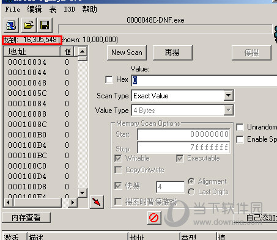The width and height of the screenshot is (277, 240).
Task: Click the 内存查看 memory view button
Action: (x=26, y=217)
